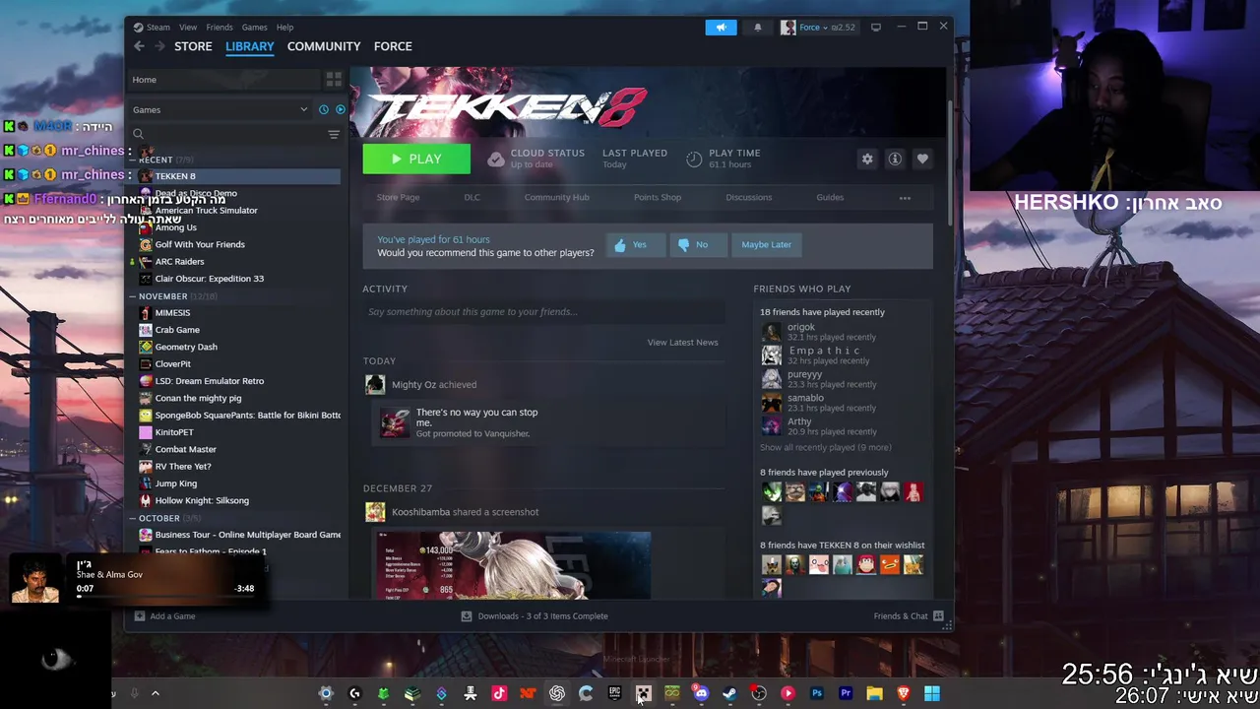Open the FORCE profile tab
1260x709 pixels.
tap(393, 46)
